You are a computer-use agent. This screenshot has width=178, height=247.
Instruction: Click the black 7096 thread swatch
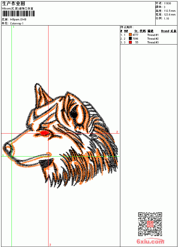click(130, 38)
